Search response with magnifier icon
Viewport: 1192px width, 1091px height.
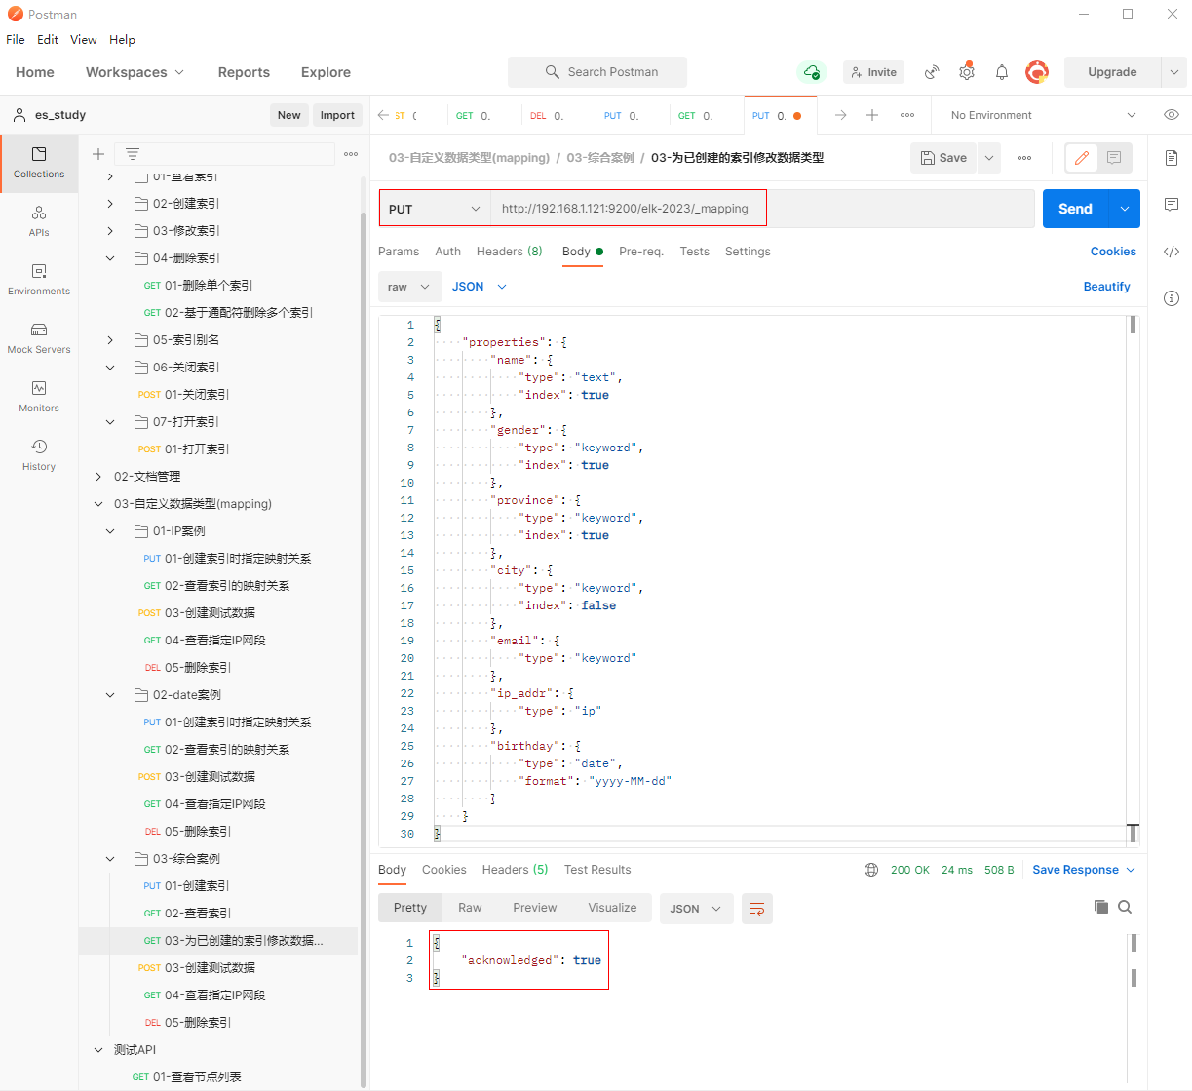(1125, 907)
